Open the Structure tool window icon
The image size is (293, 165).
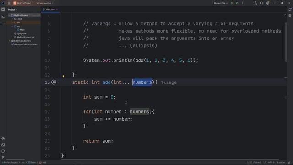(x=3, y=17)
